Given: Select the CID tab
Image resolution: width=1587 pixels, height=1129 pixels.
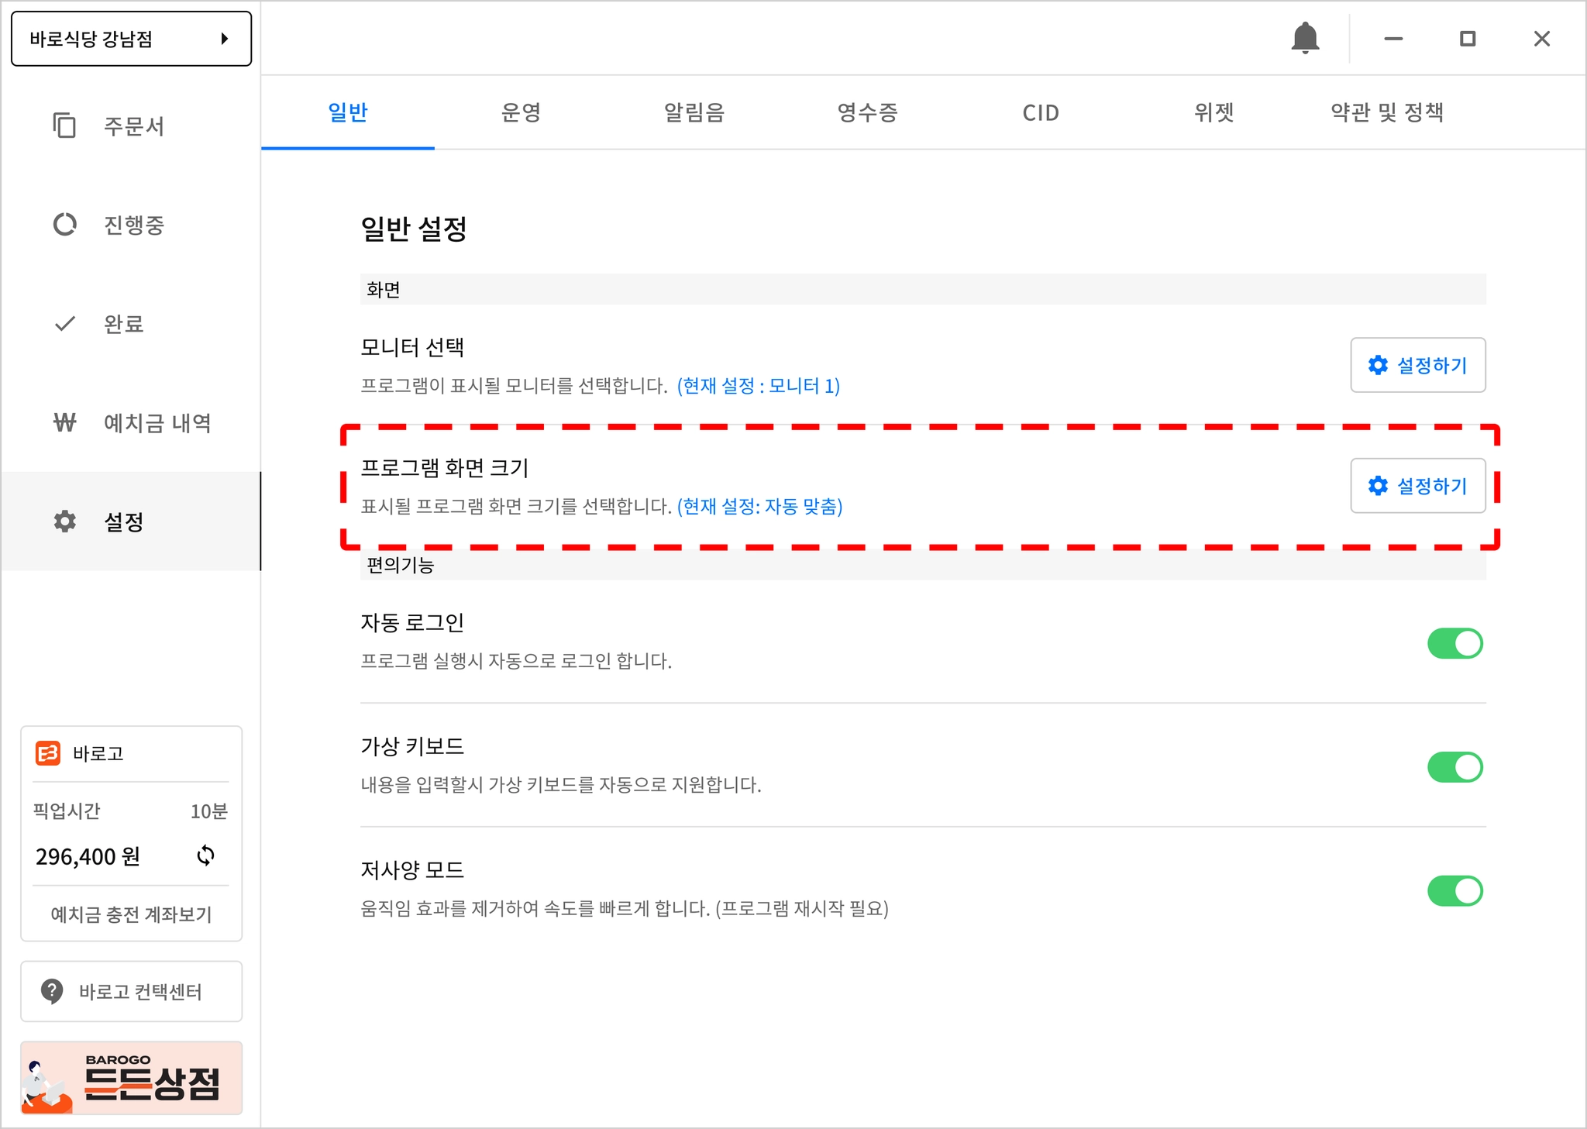Looking at the screenshot, I should pos(1041,113).
